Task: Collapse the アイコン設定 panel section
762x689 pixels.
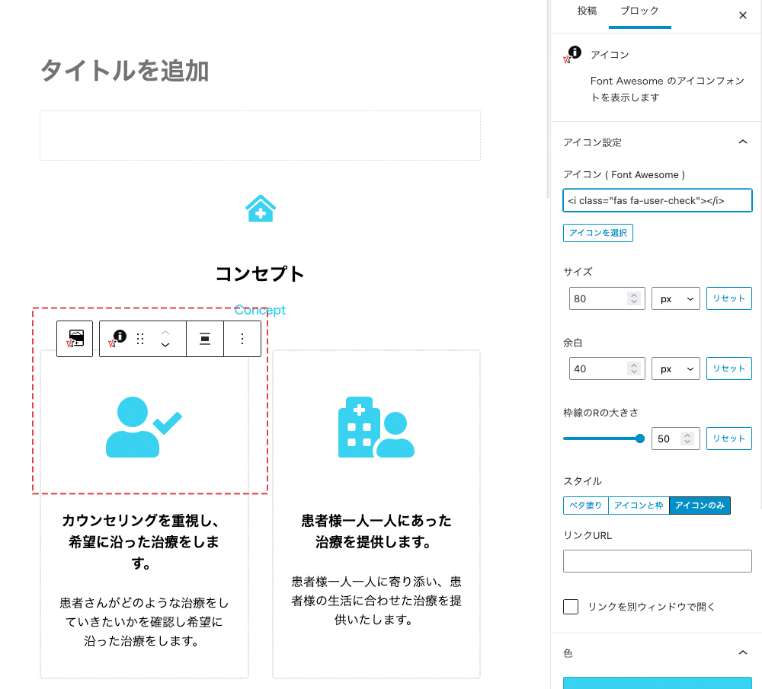Action: tap(743, 142)
